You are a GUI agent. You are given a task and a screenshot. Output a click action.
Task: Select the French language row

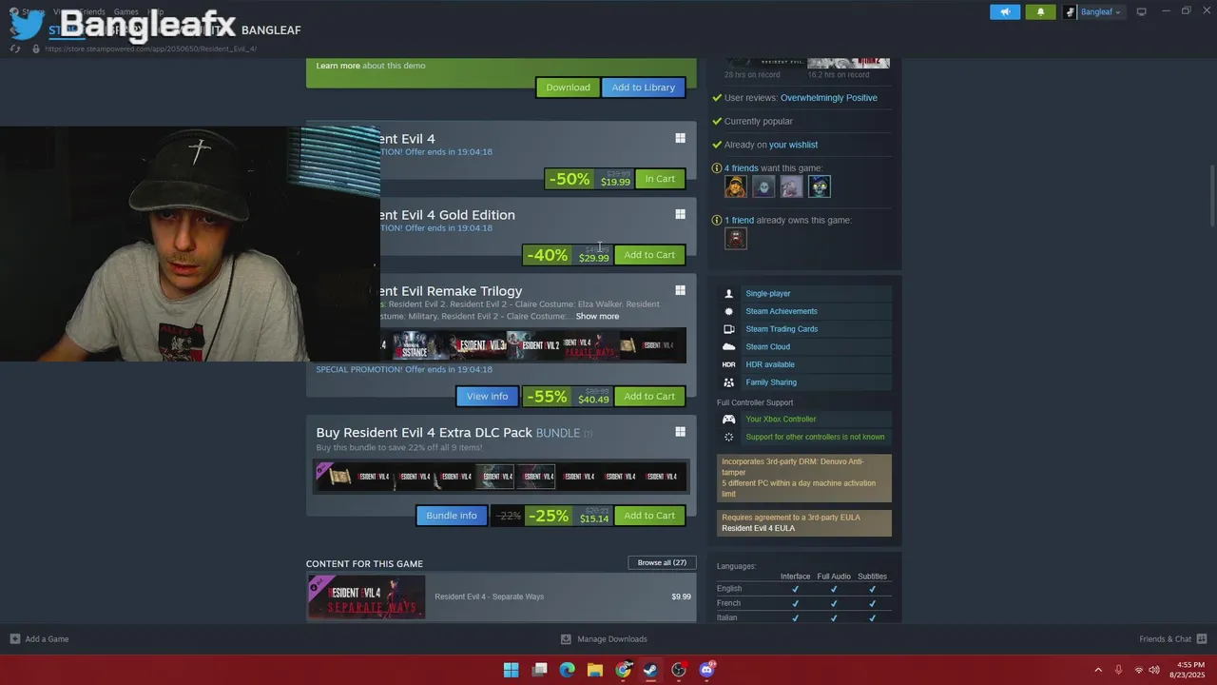click(803, 603)
